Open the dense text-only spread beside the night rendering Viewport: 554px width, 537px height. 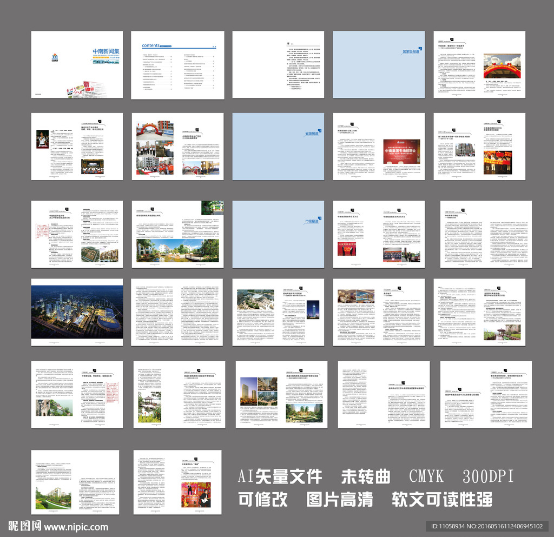177,312
